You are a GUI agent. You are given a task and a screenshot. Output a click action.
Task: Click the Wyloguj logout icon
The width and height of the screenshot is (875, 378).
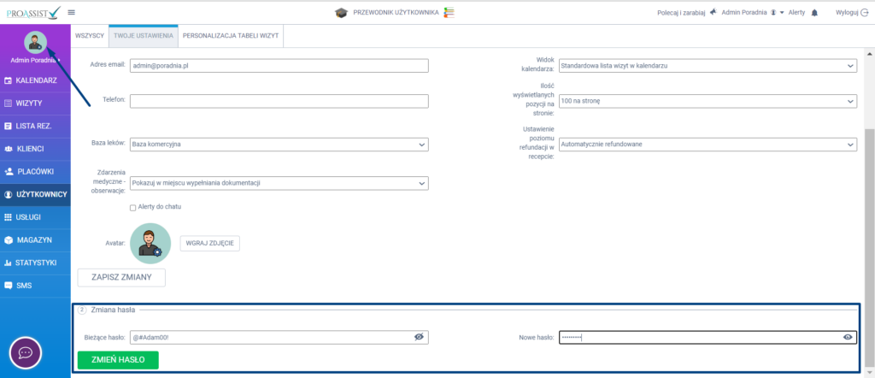point(864,13)
